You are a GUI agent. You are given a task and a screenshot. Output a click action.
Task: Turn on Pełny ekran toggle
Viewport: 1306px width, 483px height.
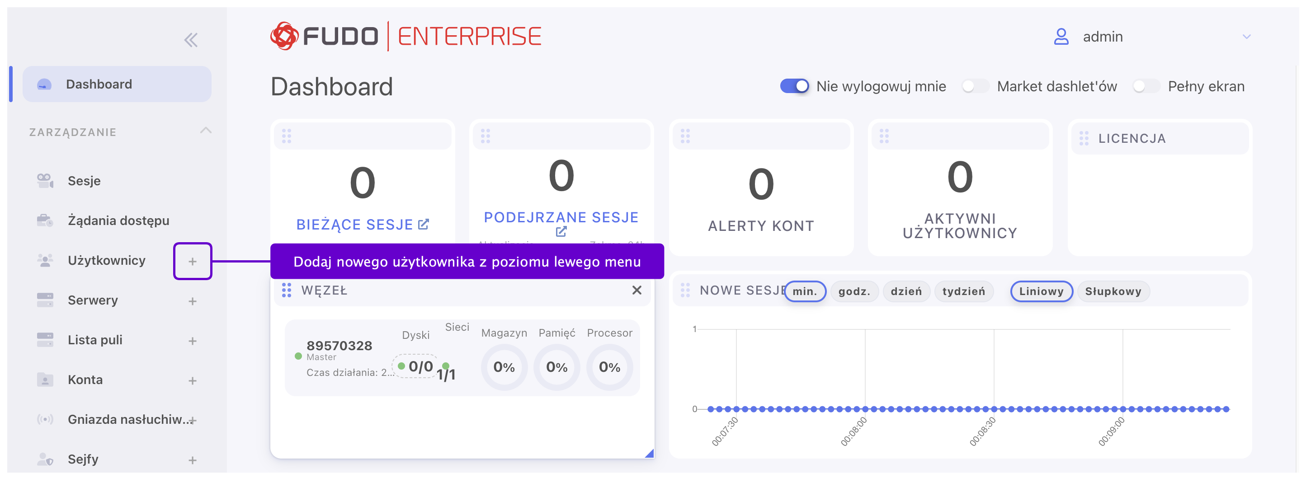[x=1145, y=86]
